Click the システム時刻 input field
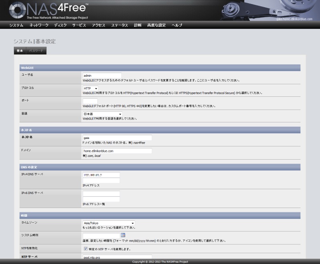This screenshot has width=320, height=264. coord(101,235)
